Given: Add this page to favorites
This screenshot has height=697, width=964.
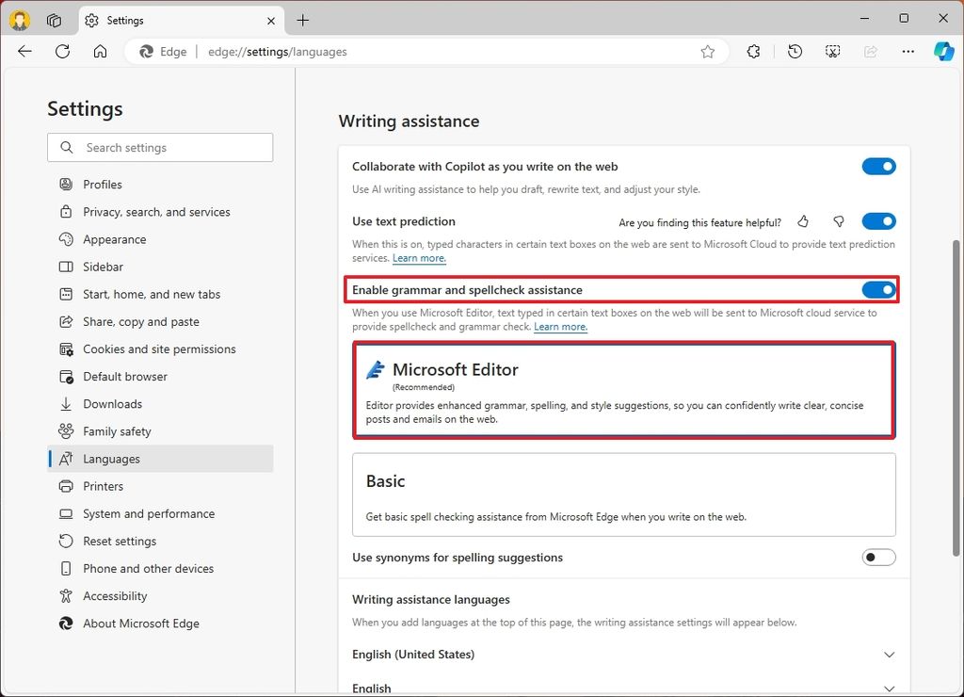Looking at the screenshot, I should point(708,52).
